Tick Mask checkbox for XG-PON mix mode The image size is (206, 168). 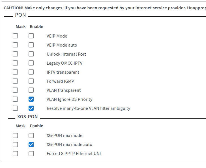tap(15, 136)
